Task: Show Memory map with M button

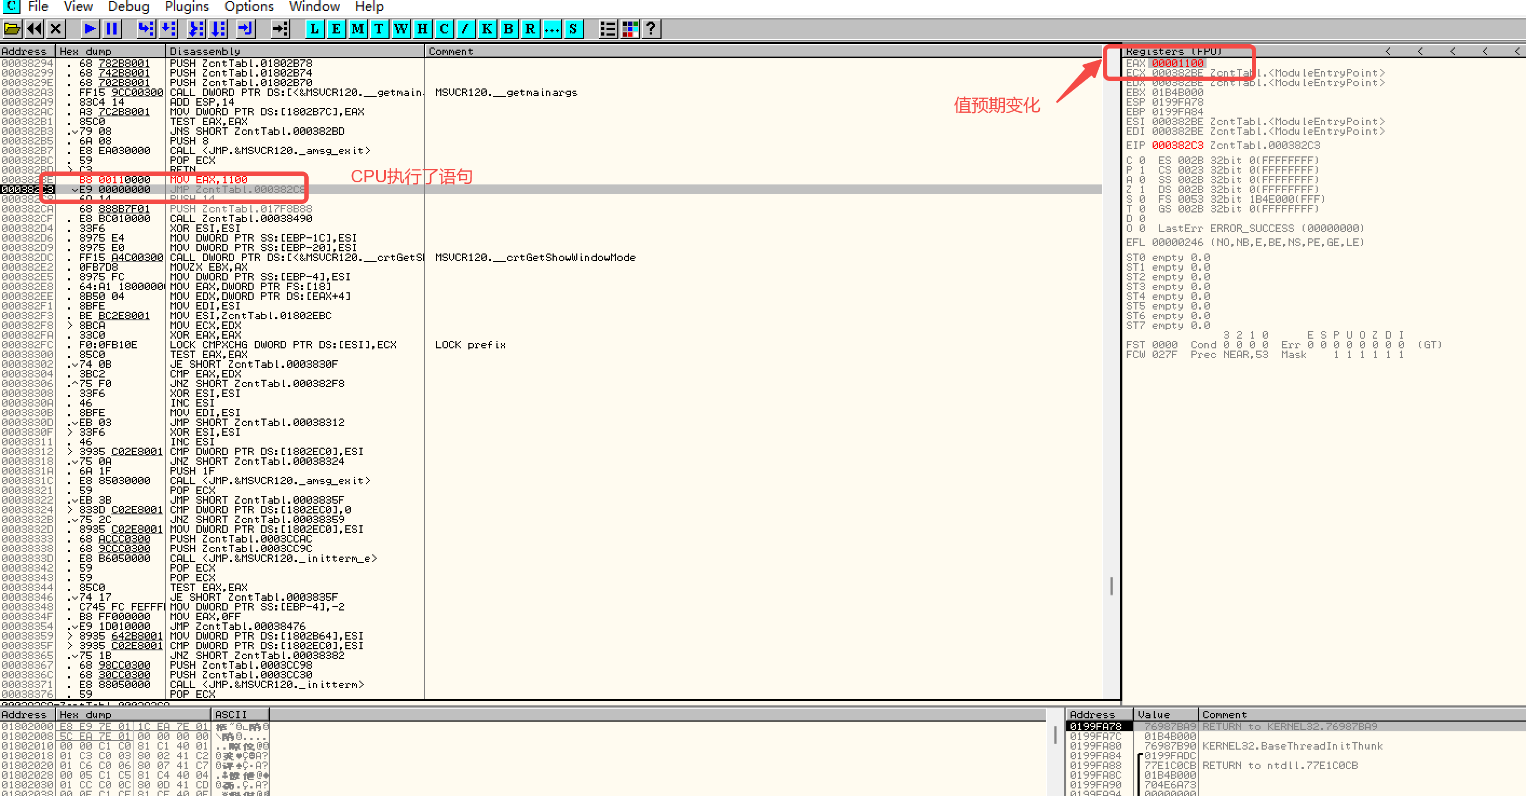Action: click(x=357, y=29)
